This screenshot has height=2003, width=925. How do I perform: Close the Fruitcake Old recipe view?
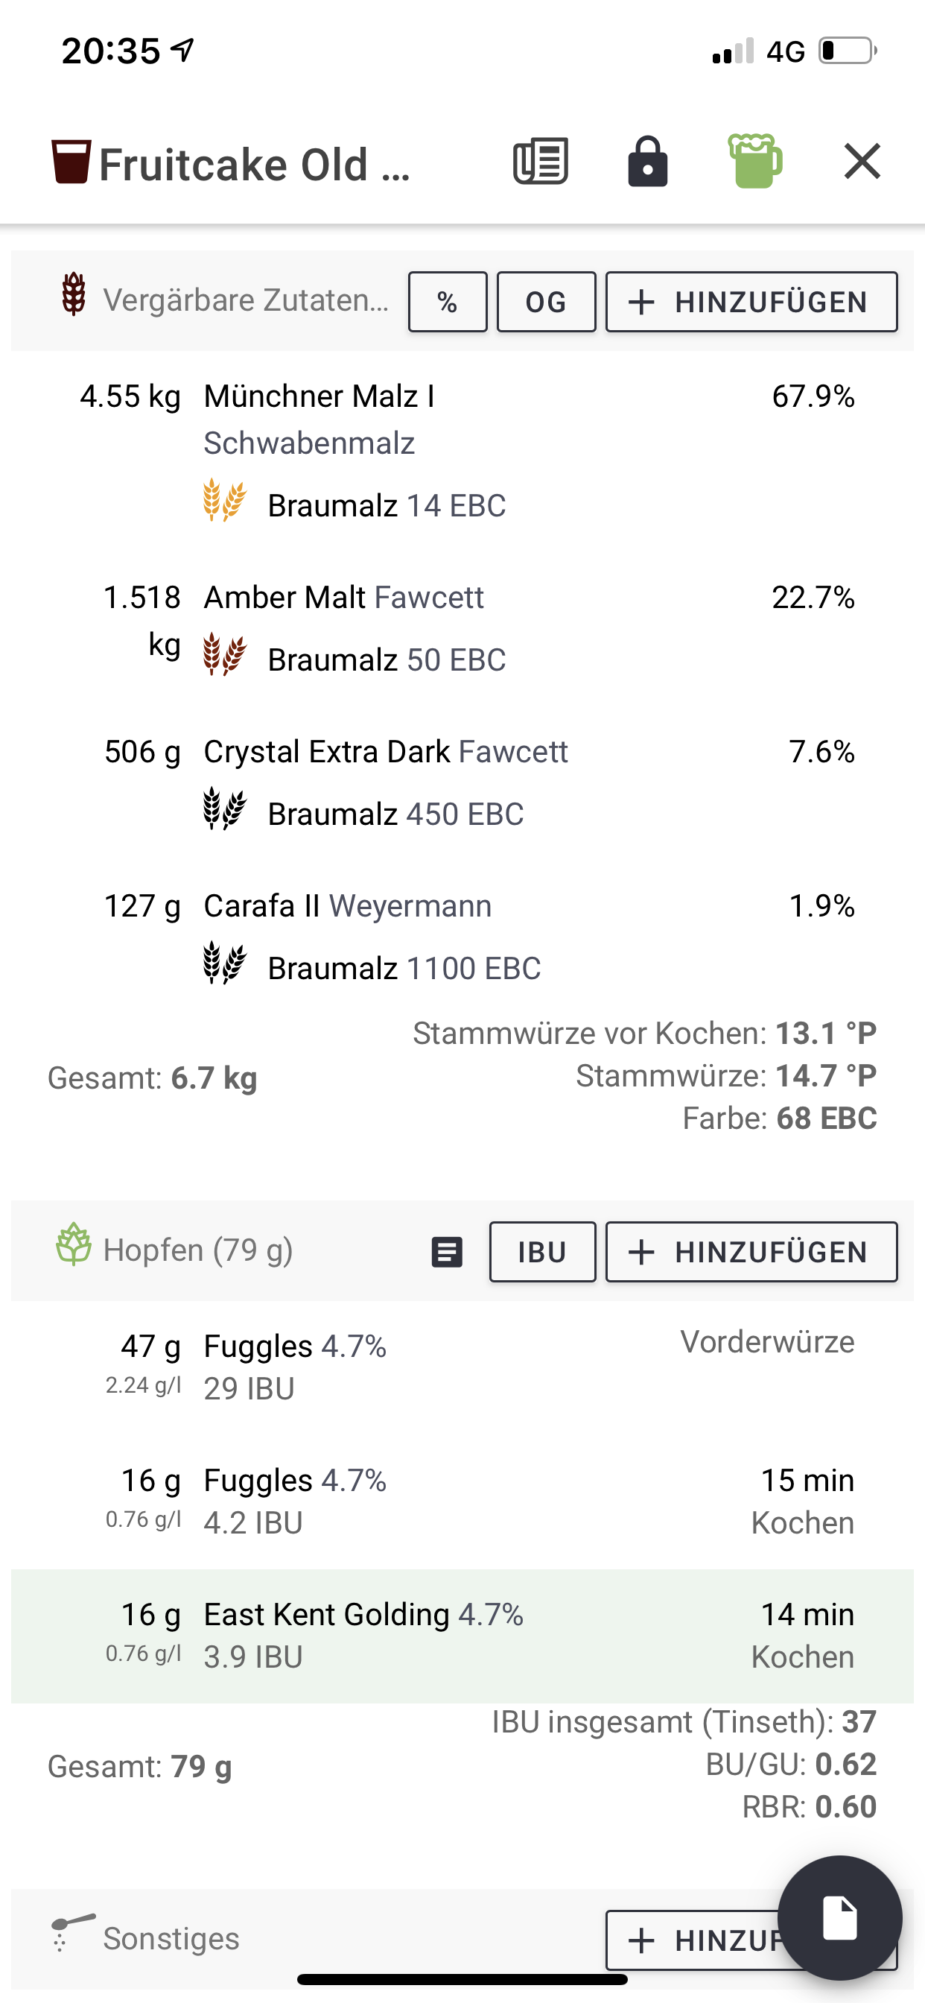(862, 162)
